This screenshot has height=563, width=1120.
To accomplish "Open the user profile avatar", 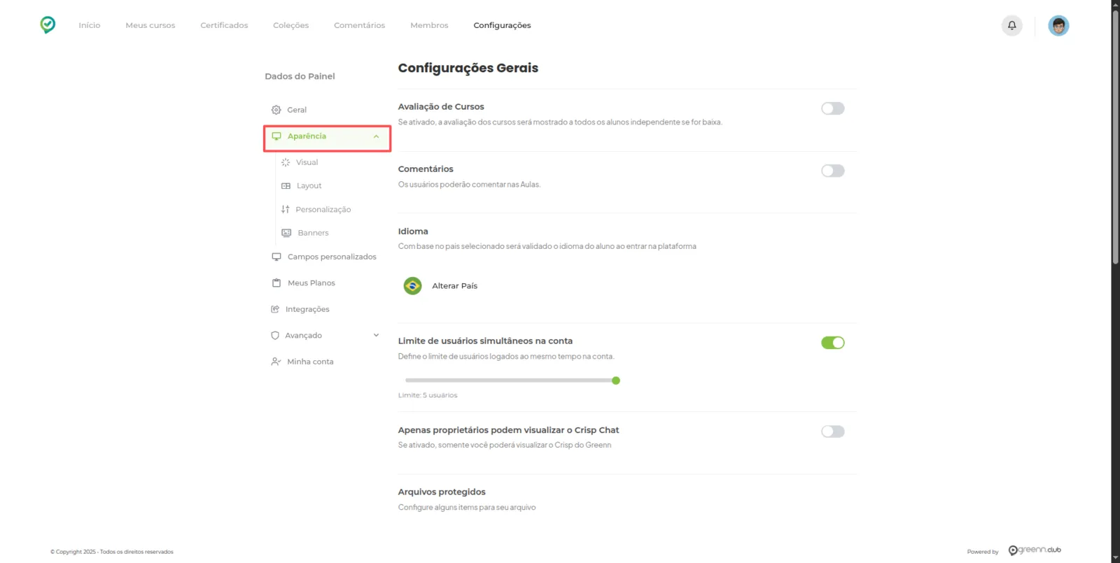I will click(x=1058, y=25).
